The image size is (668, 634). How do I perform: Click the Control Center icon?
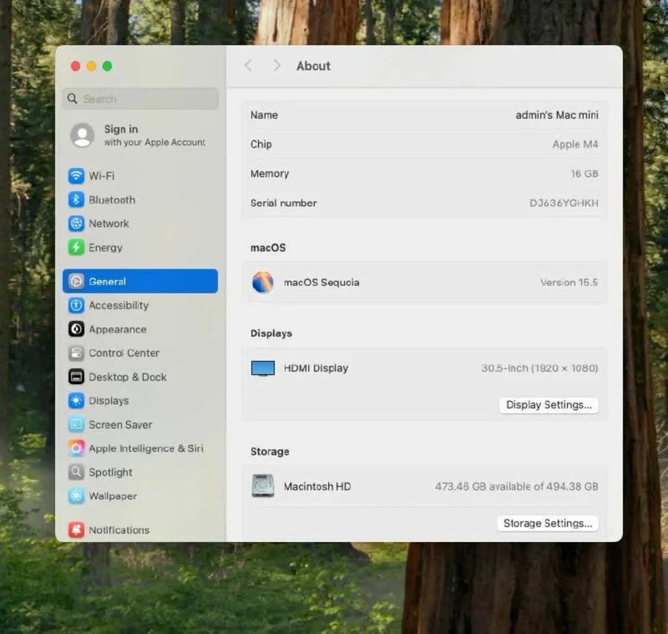click(x=76, y=353)
